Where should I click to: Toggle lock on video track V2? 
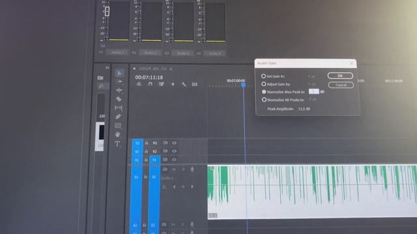click(x=146, y=151)
